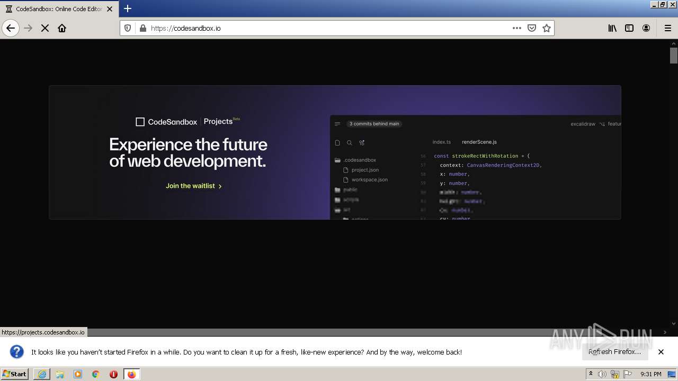Show hidden system tray icons
Viewport: 678px width, 381px height.
pos(591,374)
